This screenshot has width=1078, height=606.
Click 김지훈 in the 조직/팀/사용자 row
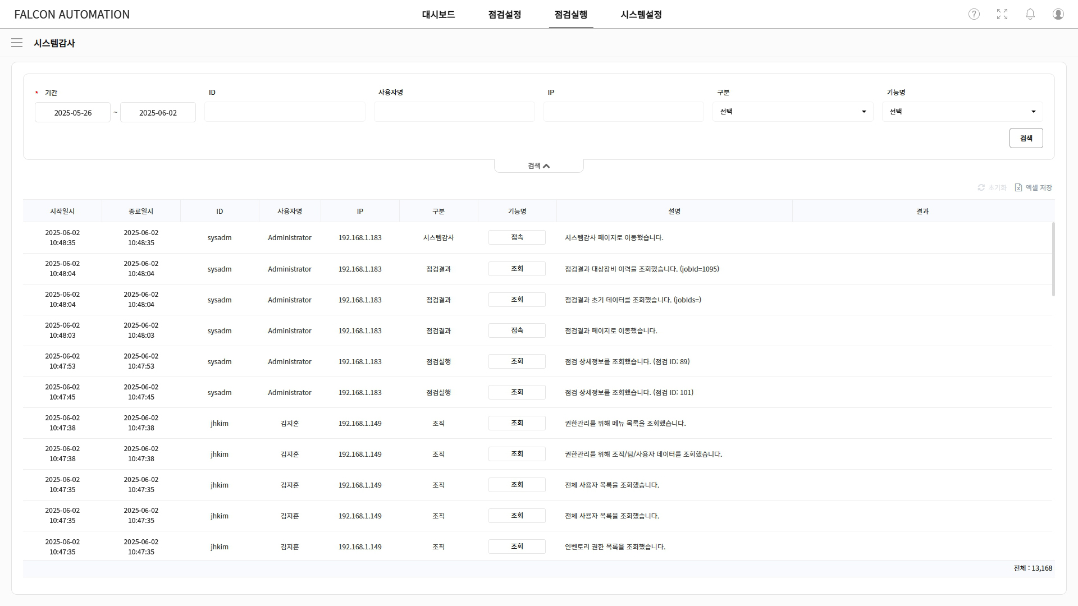tap(290, 454)
